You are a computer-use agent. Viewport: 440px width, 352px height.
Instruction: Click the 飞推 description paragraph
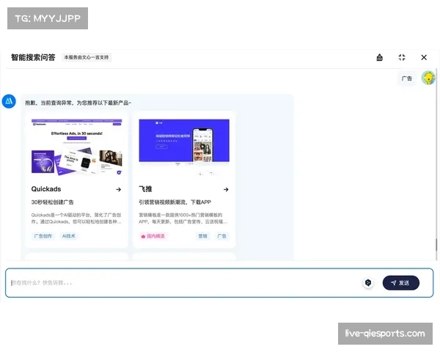pyautogui.click(x=183, y=218)
